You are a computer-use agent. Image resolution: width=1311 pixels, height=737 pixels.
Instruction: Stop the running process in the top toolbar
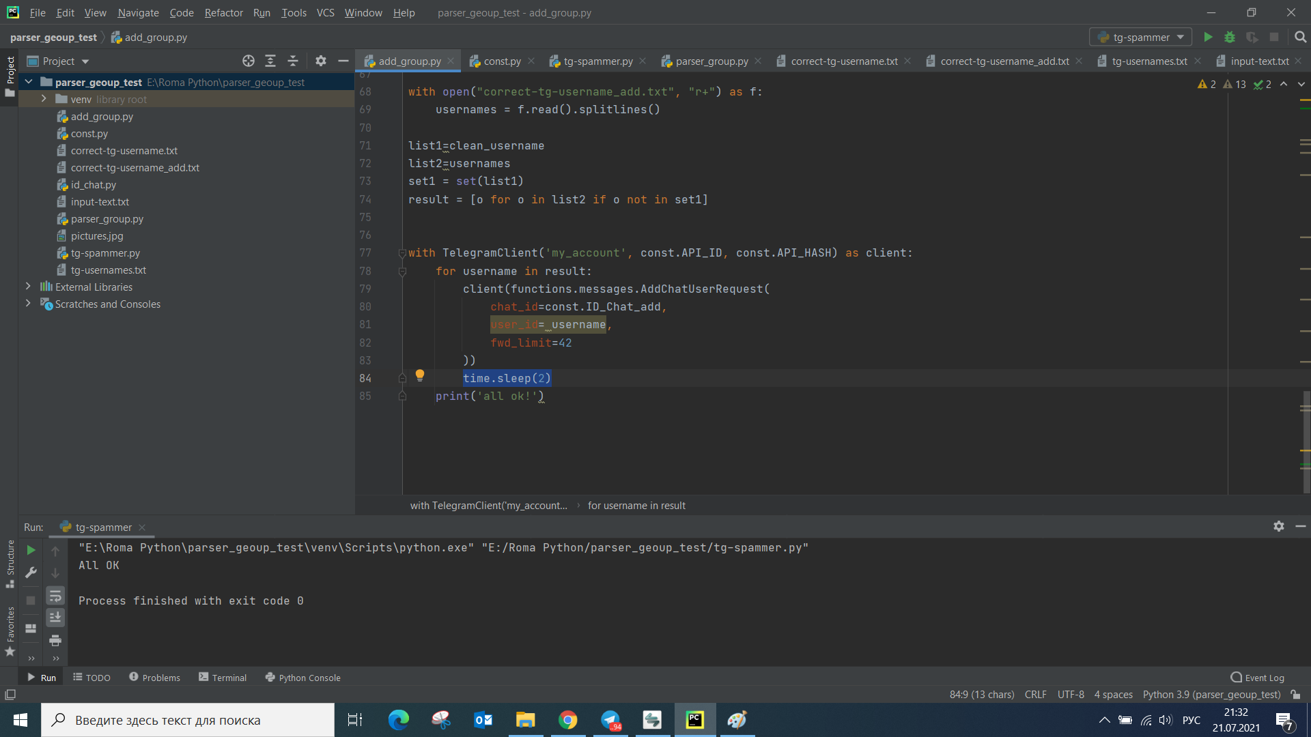click(1274, 38)
